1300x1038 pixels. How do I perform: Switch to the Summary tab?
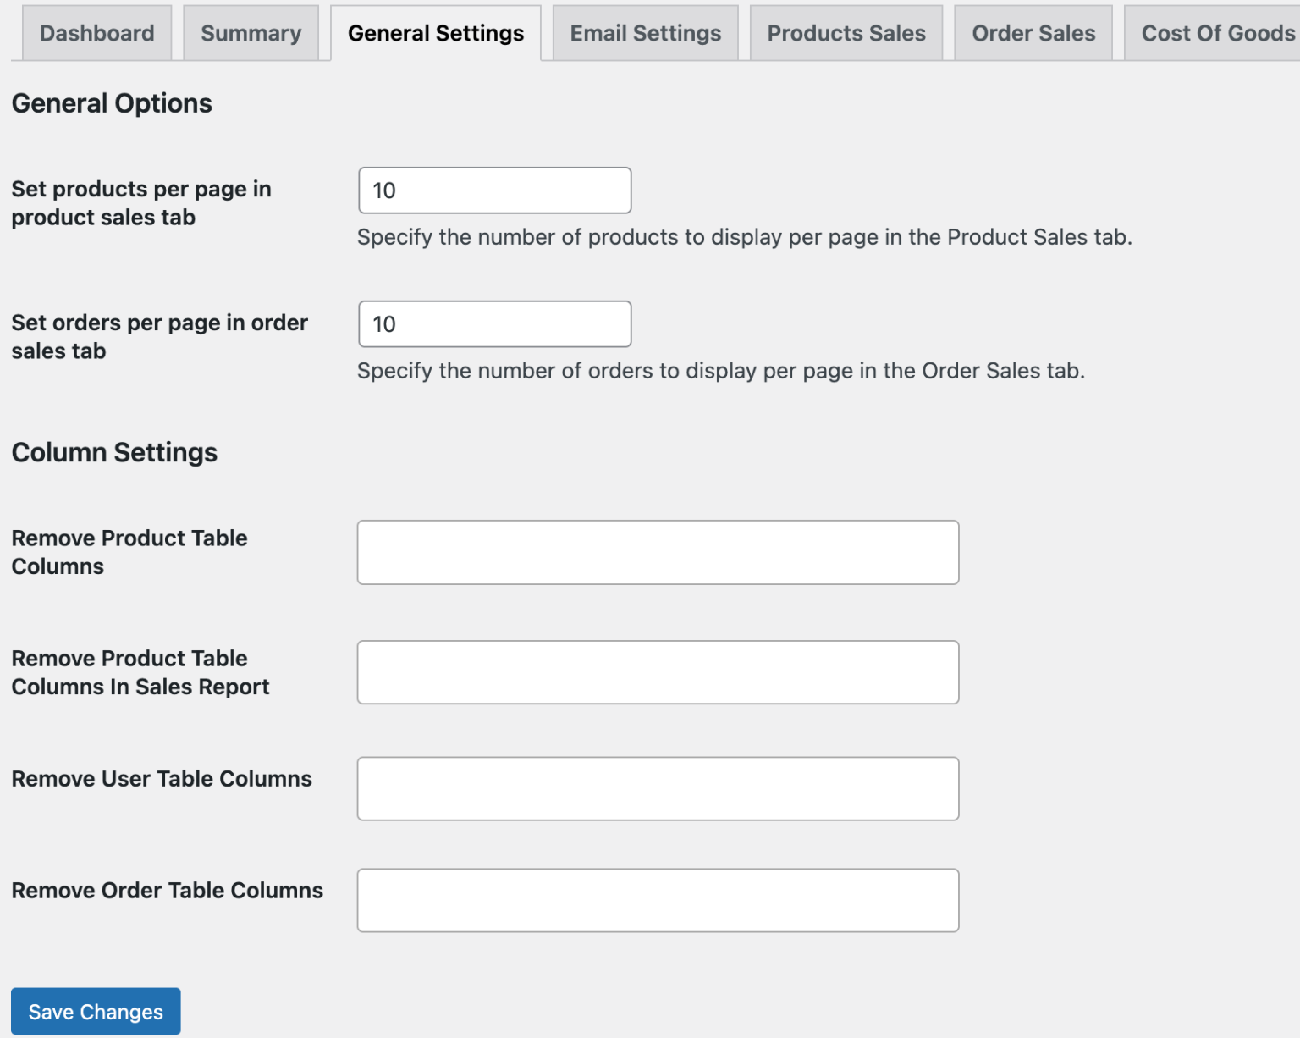pyautogui.click(x=251, y=33)
